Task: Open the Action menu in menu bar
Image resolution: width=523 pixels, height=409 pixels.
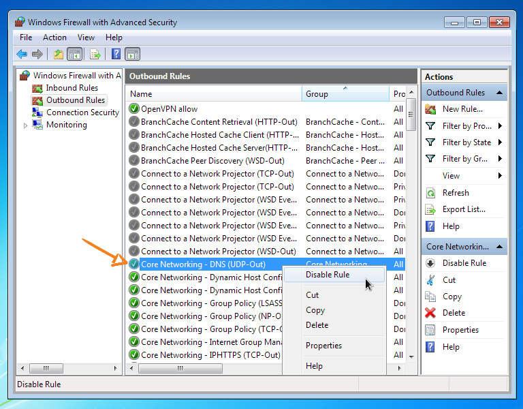Action: click(x=54, y=37)
